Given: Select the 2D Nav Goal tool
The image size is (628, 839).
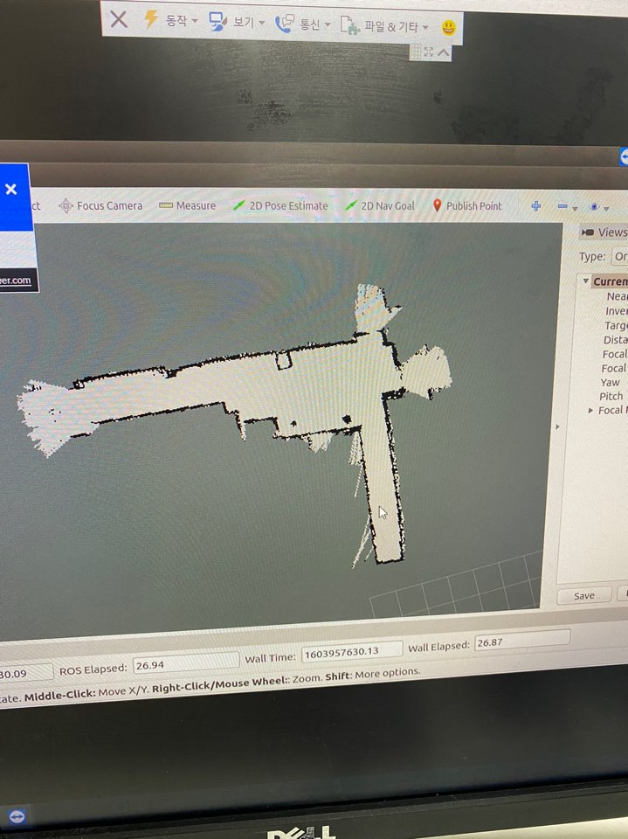Looking at the screenshot, I should tap(380, 205).
